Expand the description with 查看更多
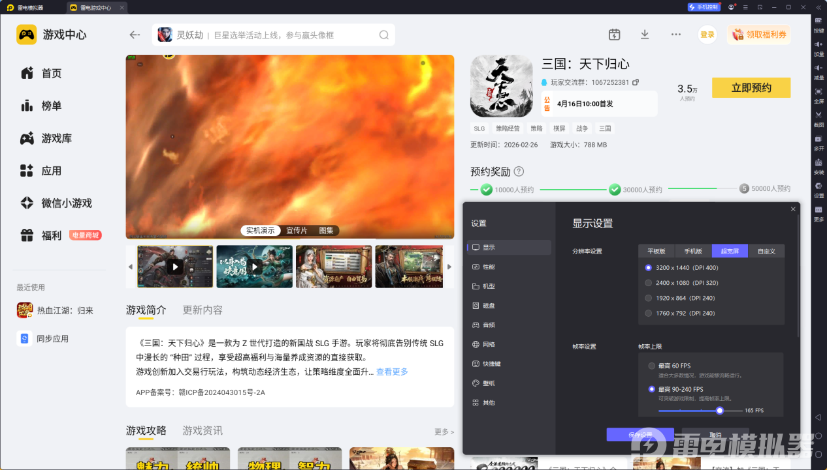Screen dimensions: 827x470 [x=392, y=372]
